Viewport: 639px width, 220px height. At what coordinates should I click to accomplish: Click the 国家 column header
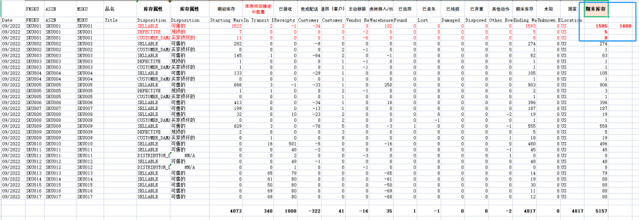point(572,8)
